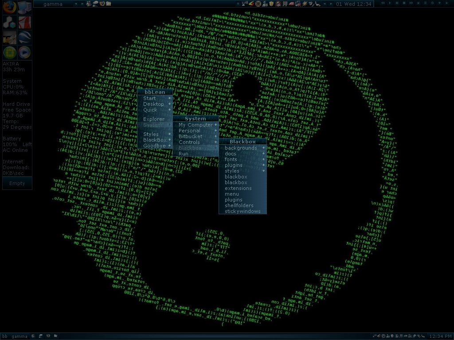Click the top bar date and clock

coord(353,4)
